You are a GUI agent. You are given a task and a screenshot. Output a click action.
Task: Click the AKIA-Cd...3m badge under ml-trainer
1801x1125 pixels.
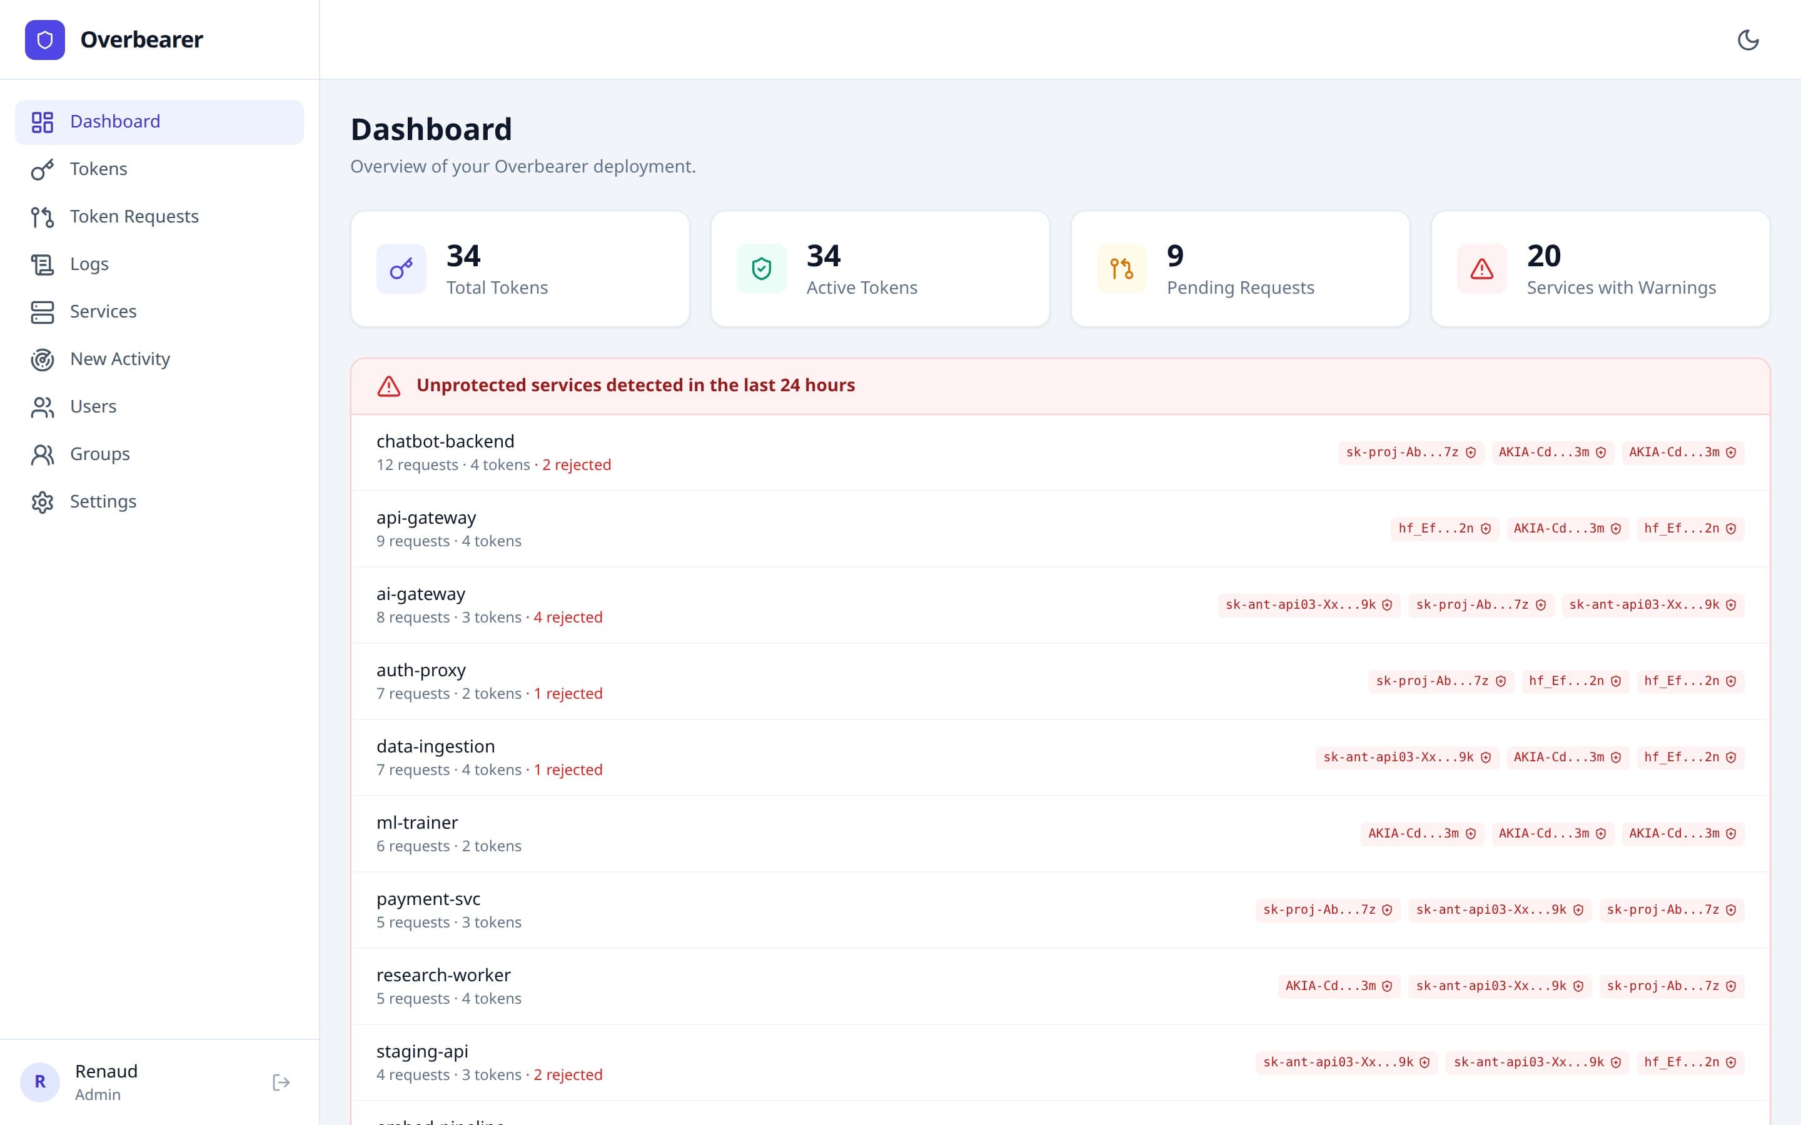(x=1421, y=833)
